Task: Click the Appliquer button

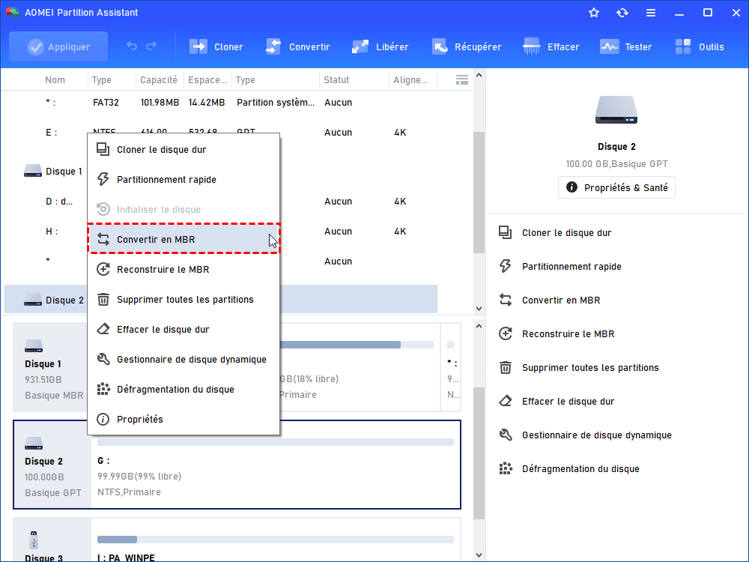Action: [x=58, y=46]
